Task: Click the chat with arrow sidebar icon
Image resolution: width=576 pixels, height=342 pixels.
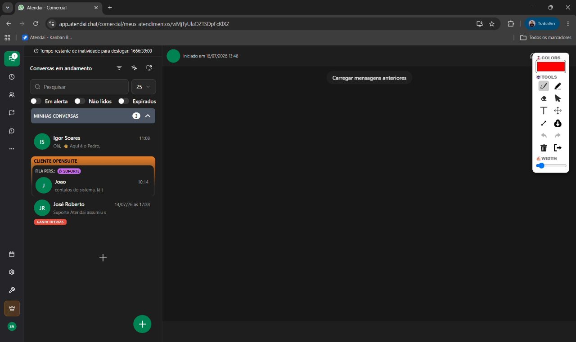Action: (x=12, y=113)
